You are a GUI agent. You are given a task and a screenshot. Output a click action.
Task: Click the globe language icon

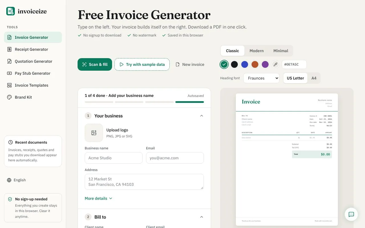pyautogui.click(x=9, y=180)
